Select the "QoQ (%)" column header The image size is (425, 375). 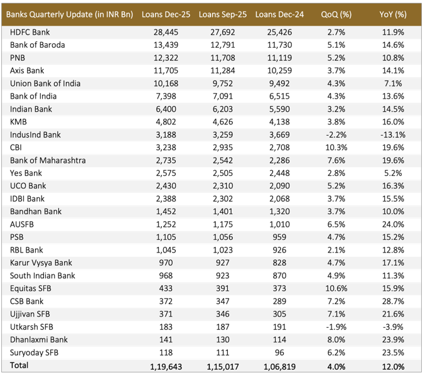[333, 14]
